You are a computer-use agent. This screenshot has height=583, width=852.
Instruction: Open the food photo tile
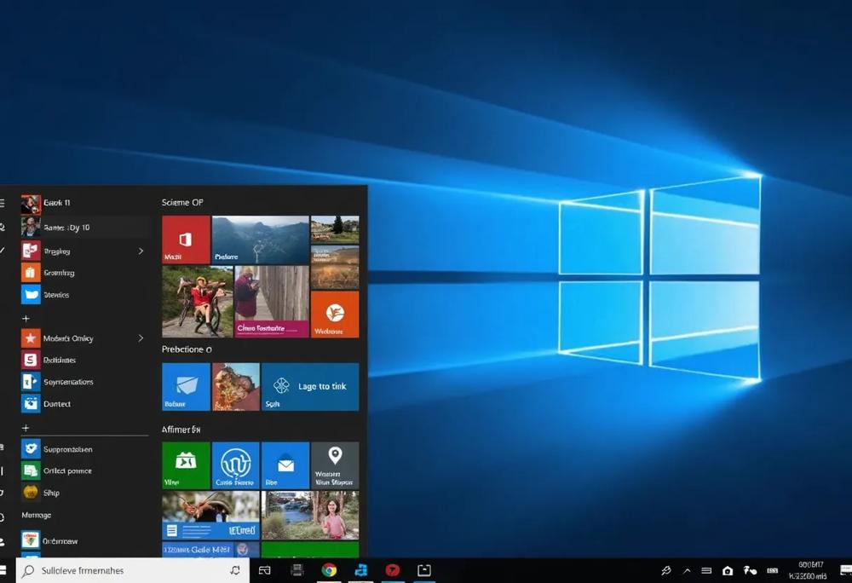tap(236, 387)
